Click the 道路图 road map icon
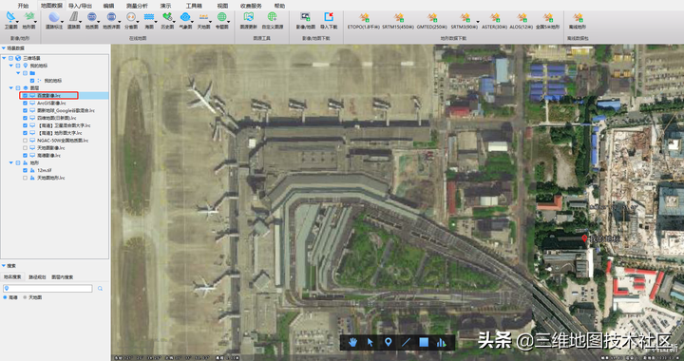This screenshot has height=361, width=684. click(74, 17)
